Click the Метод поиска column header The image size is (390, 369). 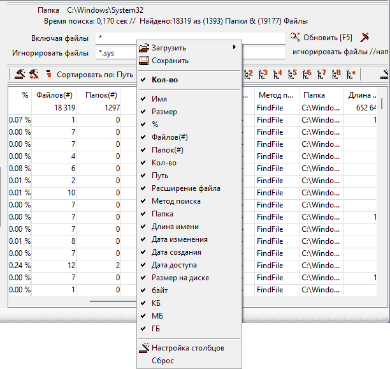click(275, 95)
